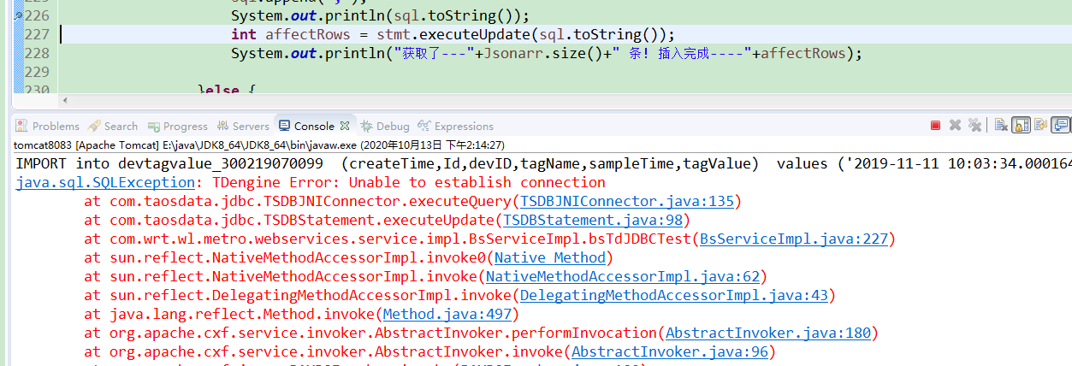Open AbstractInvoker.java:180 stack trace link
Screen dimensions: 1072x366
tap(768, 333)
